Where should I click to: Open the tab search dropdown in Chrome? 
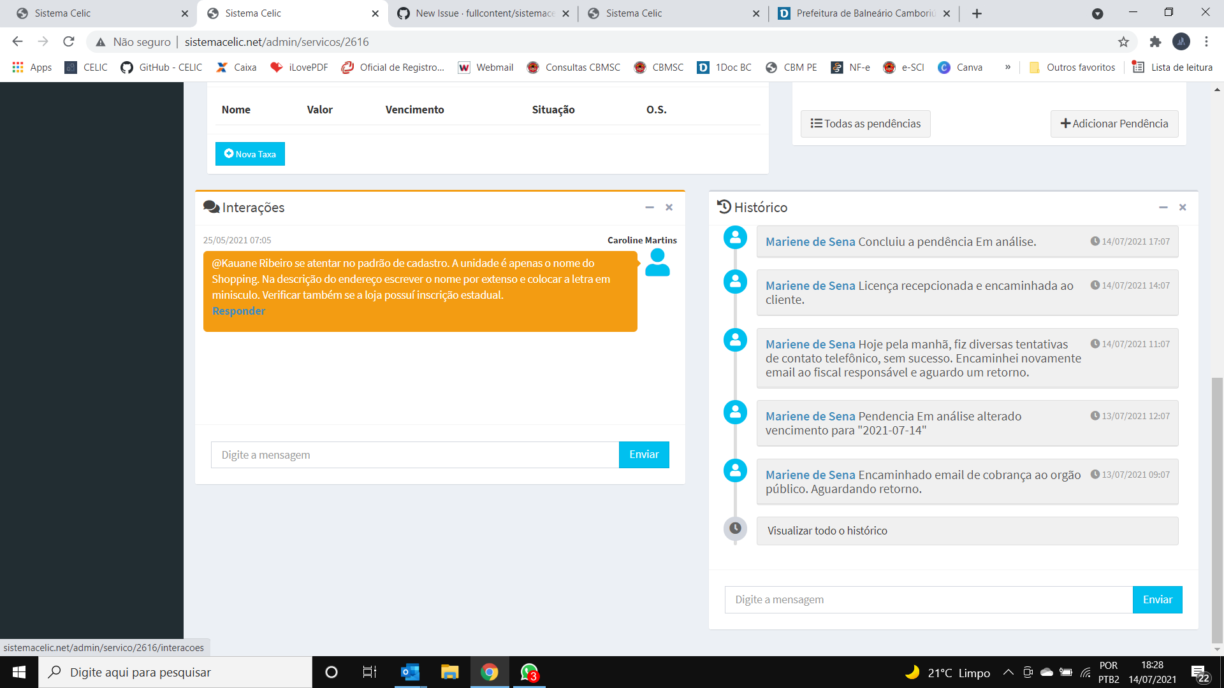(x=1097, y=13)
